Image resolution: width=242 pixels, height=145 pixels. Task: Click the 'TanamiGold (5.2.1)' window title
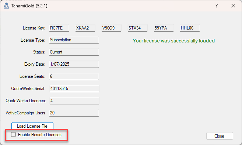pos(29,6)
